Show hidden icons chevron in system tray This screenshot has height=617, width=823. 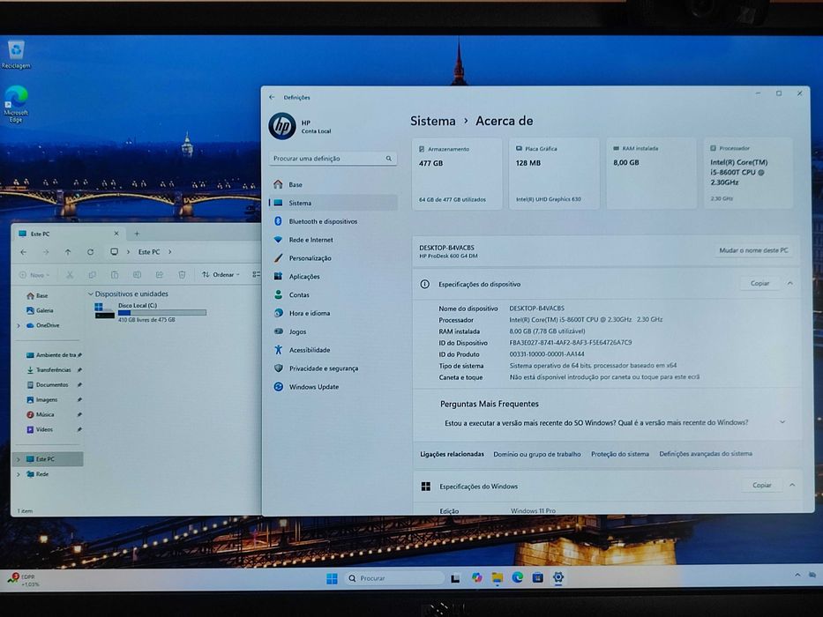(x=797, y=575)
